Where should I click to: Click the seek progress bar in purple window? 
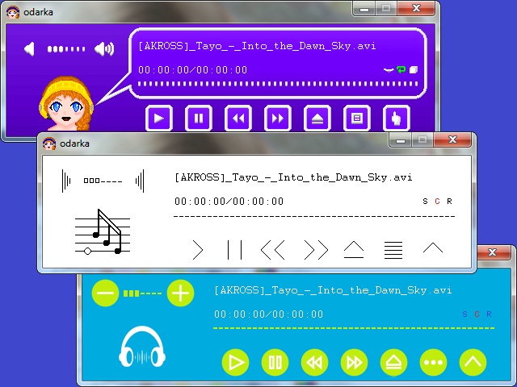point(278,84)
